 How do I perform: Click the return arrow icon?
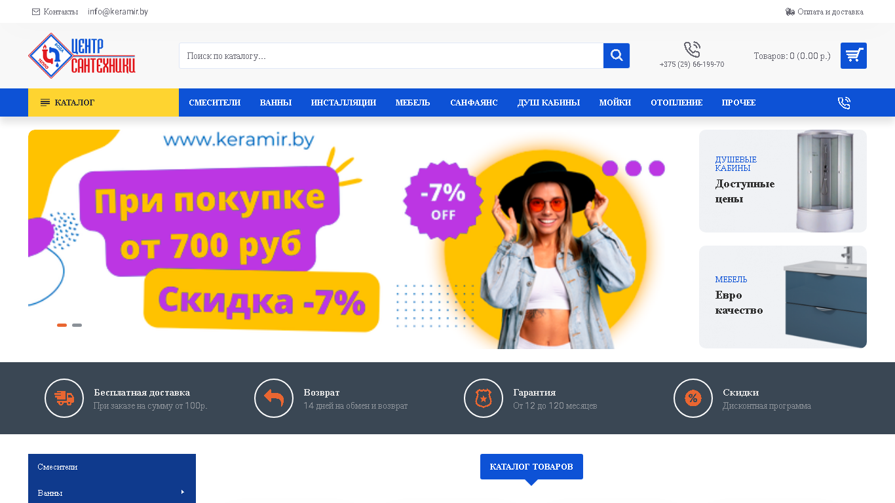tap(274, 398)
